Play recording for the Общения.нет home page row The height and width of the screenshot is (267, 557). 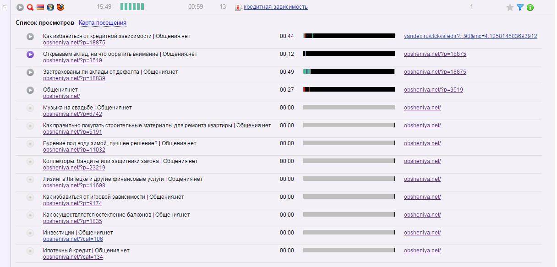coord(30,90)
